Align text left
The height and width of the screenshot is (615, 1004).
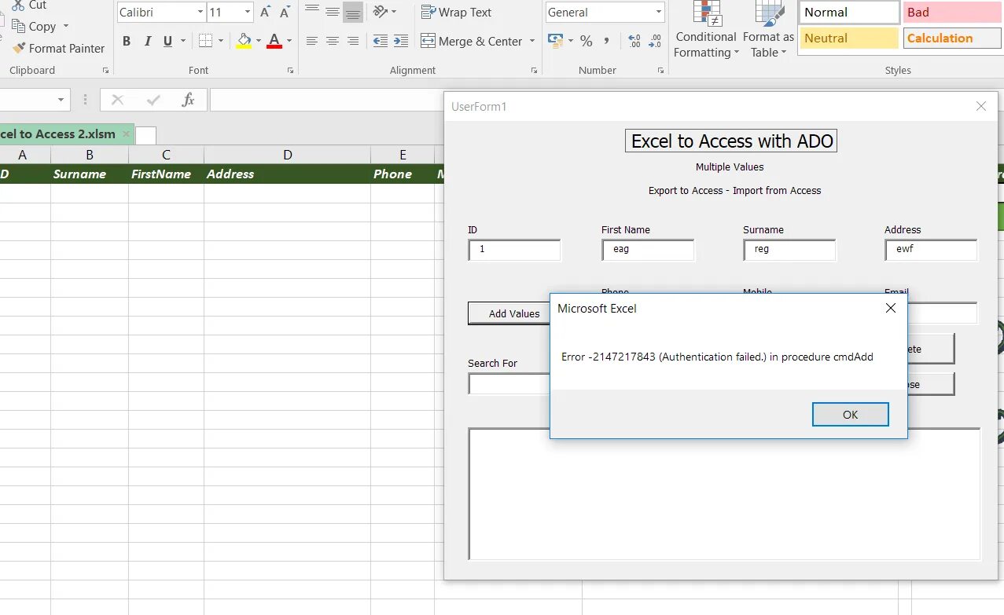click(312, 41)
